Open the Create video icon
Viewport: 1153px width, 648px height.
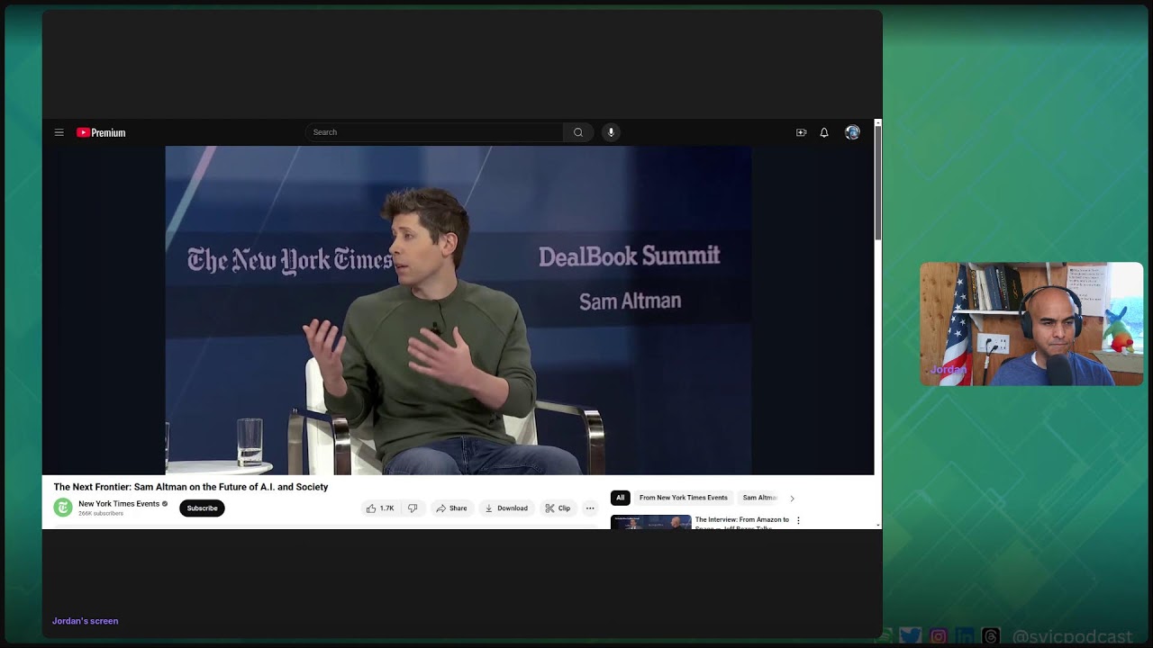(x=801, y=132)
